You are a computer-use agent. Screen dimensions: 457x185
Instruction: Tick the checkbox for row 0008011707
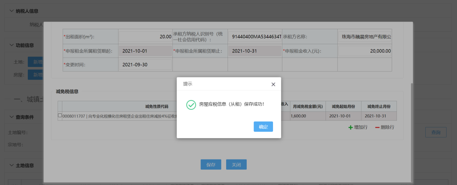pyautogui.click(x=60, y=116)
